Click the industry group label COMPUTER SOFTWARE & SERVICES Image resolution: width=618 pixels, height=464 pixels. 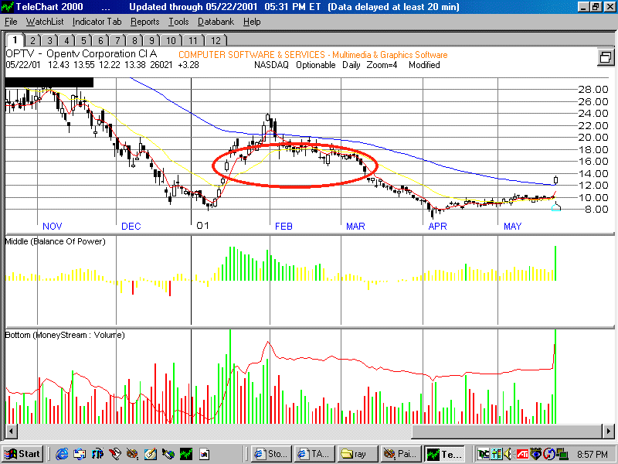252,55
